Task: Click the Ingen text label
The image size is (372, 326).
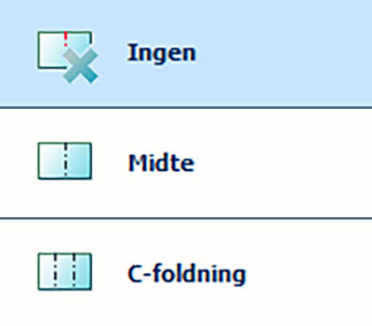Action: [161, 53]
